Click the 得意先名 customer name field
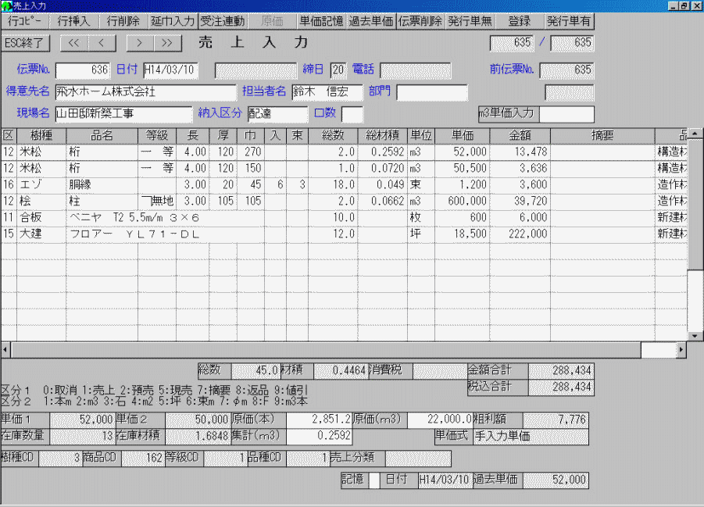This screenshot has height=507, width=704. 145,91
